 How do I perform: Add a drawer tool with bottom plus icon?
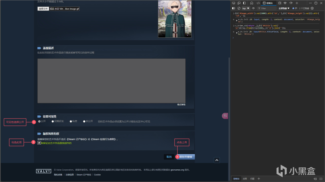point(259,179)
